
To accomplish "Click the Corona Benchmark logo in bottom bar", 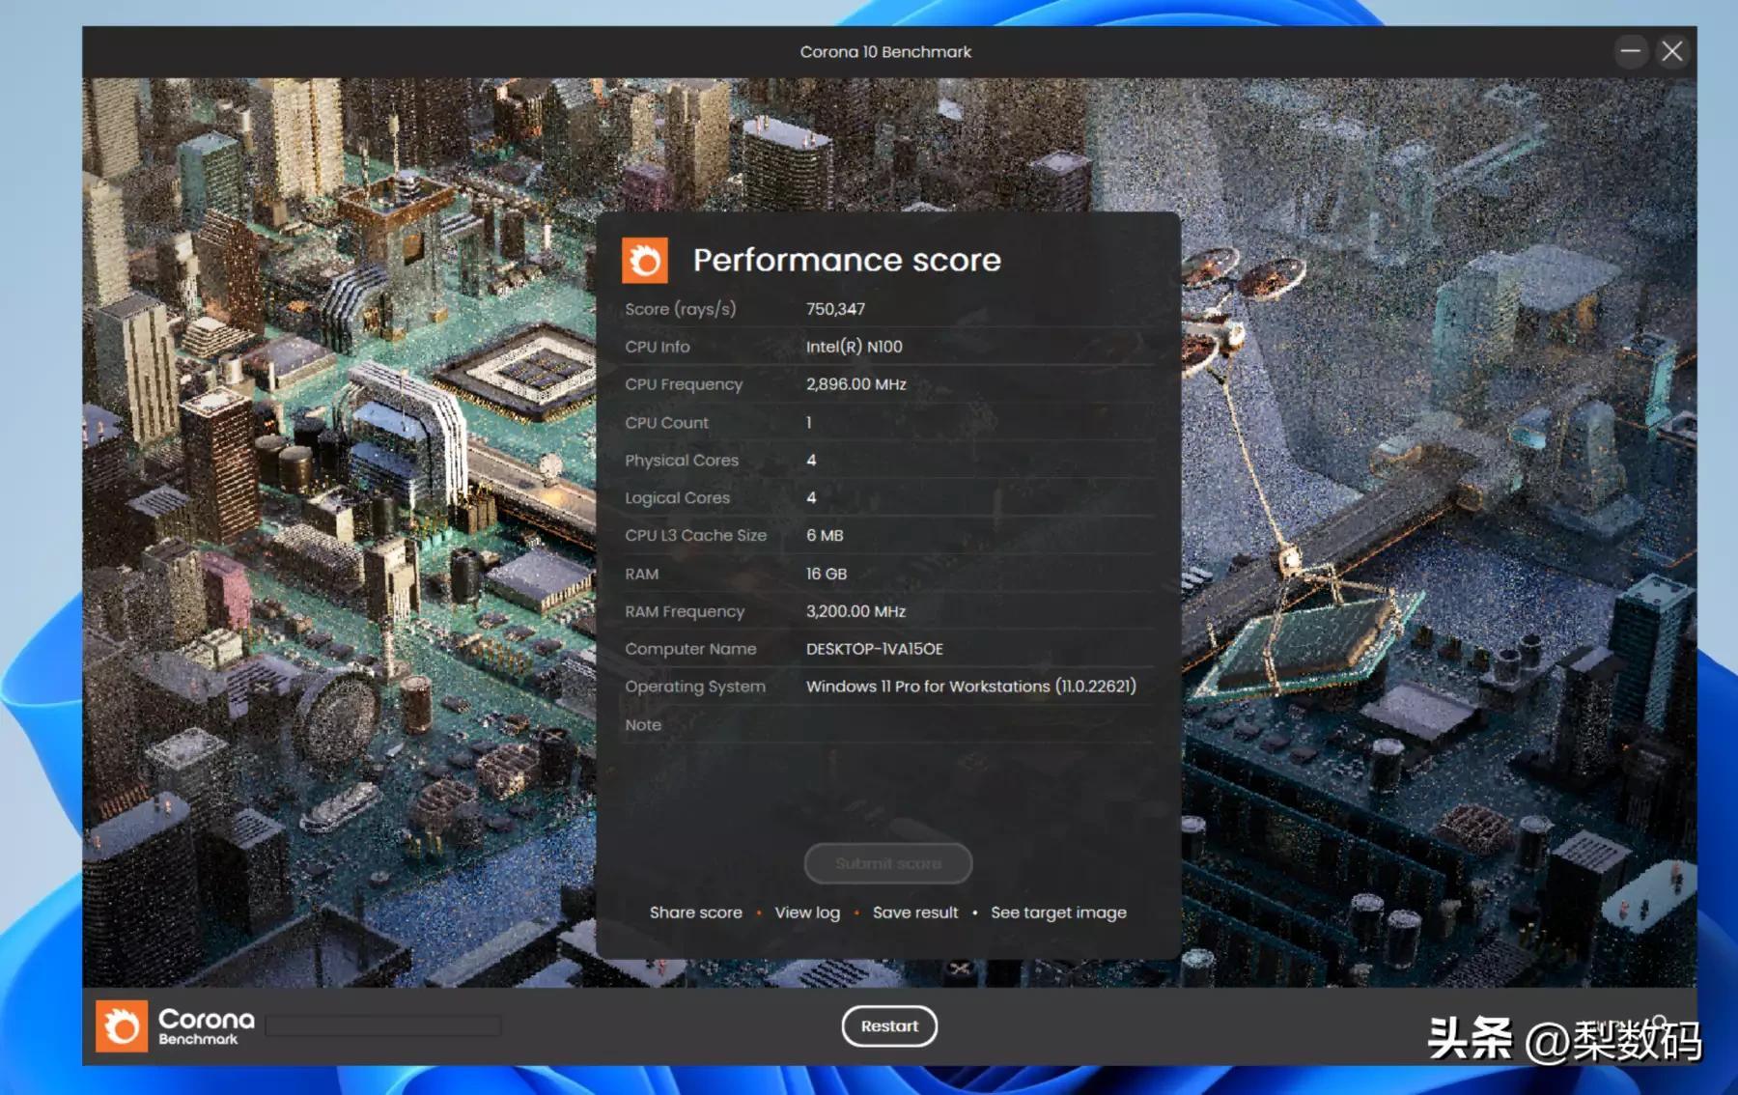I will pyautogui.click(x=175, y=1025).
